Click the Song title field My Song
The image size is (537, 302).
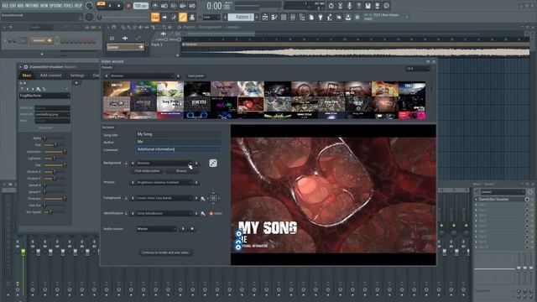pos(178,134)
